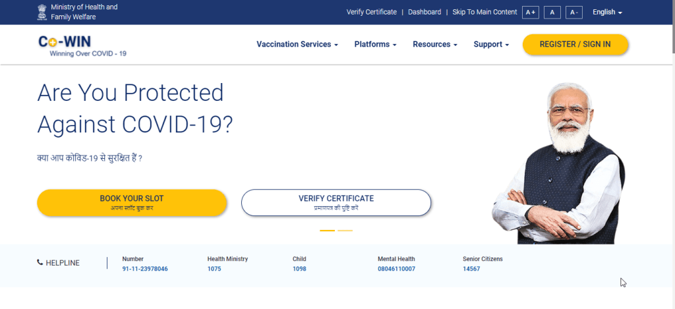The image size is (675, 309).
Task: Click the BOOK YOUR SLOT button
Action: (132, 202)
